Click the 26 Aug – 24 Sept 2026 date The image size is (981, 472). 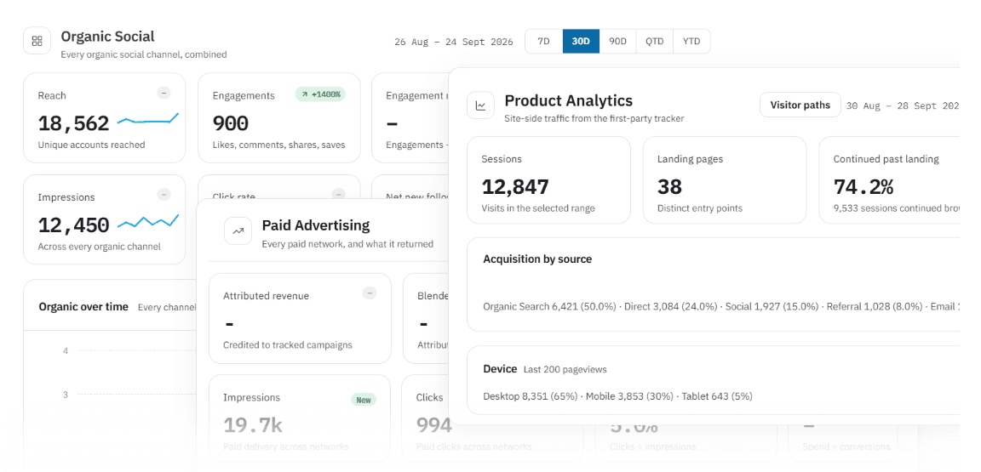point(454,42)
